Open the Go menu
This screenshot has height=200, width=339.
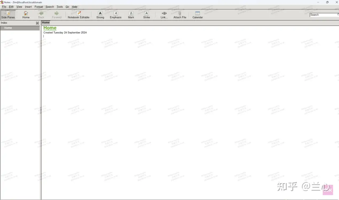coord(67,7)
